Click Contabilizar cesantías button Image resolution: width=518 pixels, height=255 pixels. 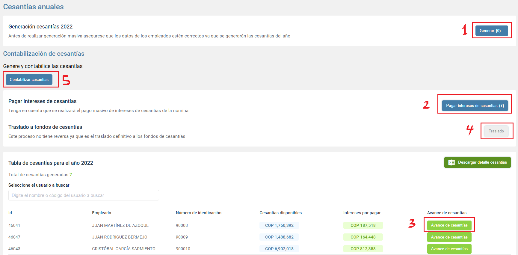point(29,79)
